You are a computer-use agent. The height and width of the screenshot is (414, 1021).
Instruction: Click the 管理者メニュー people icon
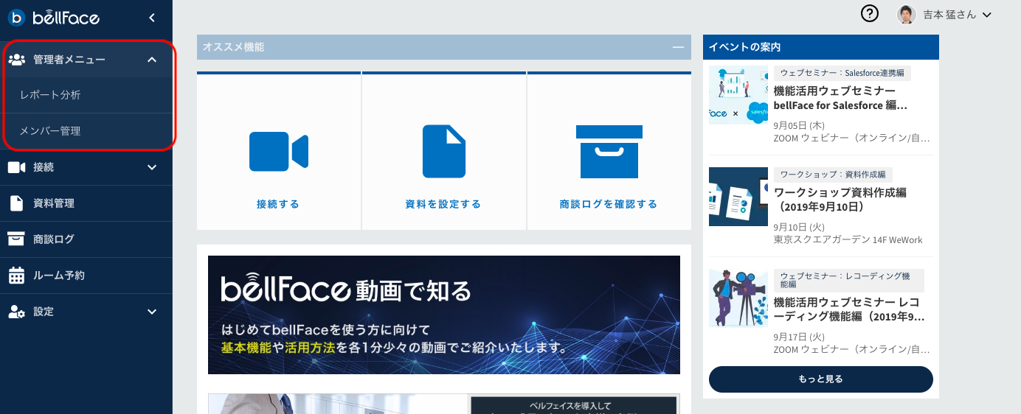pyautogui.click(x=16, y=60)
